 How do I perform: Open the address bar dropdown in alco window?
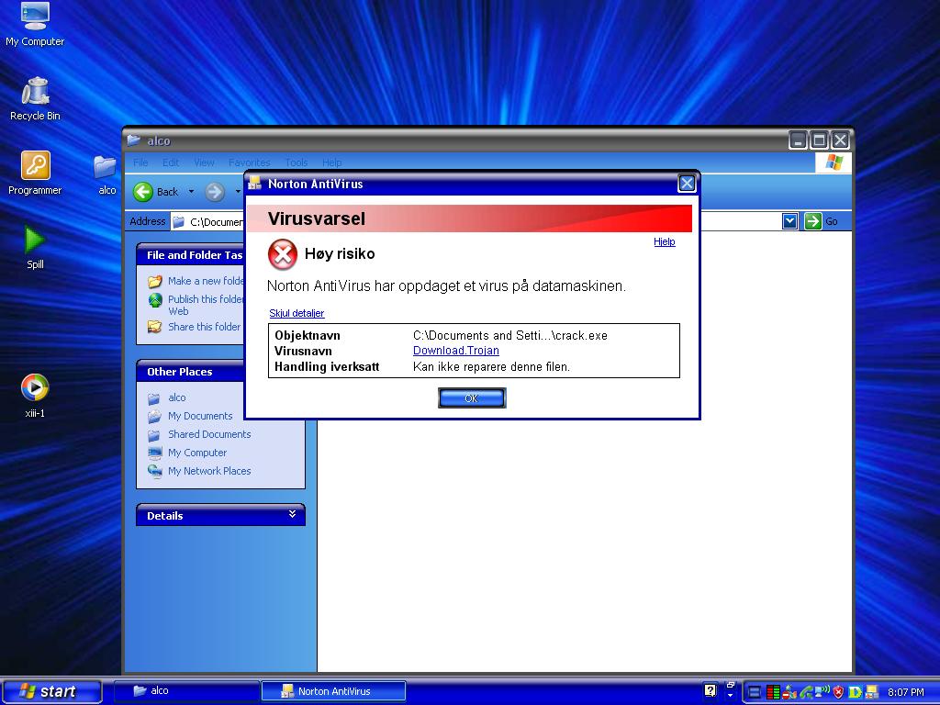click(x=790, y=221)
